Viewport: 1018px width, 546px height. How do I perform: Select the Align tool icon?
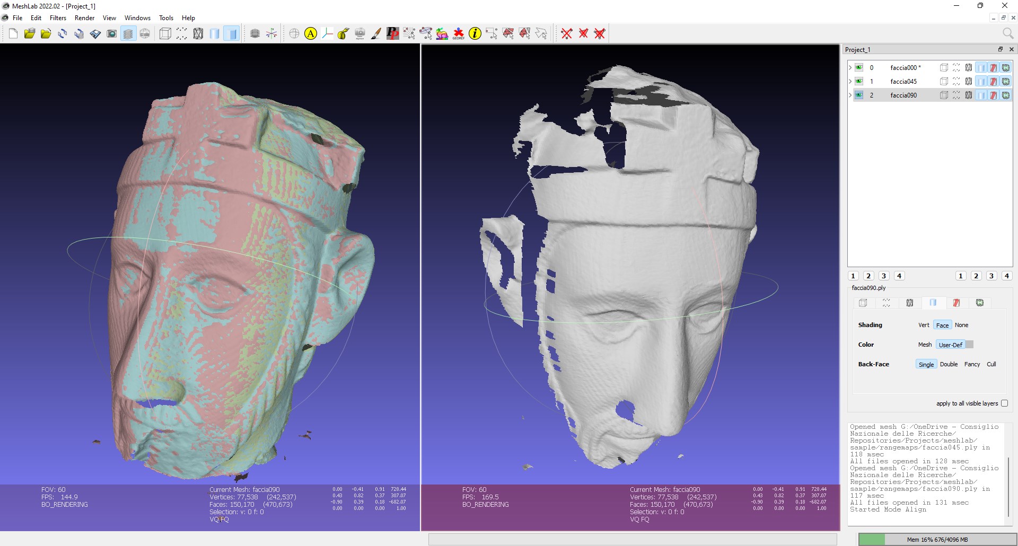(x=310, y=33)
